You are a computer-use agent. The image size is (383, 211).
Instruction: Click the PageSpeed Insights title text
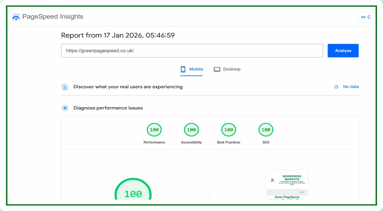tap(53, 17)
